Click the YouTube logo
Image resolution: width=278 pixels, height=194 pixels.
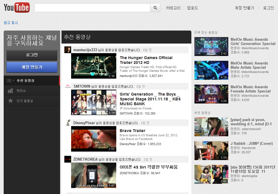pos(17,7)
